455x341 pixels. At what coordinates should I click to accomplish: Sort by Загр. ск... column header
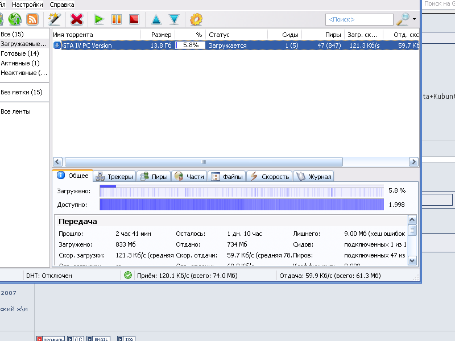pos(364,35)
